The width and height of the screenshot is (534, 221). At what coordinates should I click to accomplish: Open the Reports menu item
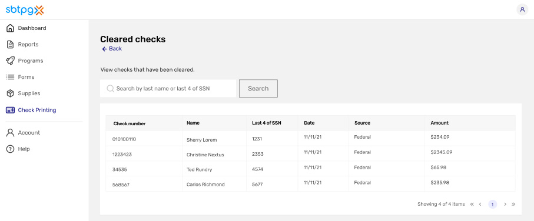click(x=28, y=45)
